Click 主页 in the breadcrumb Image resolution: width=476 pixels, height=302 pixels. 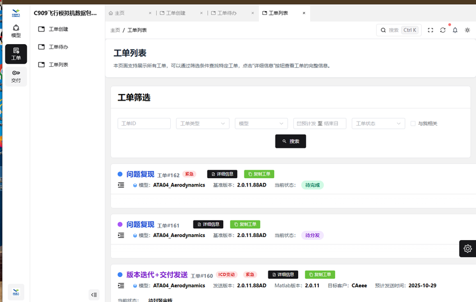[115, 30]
